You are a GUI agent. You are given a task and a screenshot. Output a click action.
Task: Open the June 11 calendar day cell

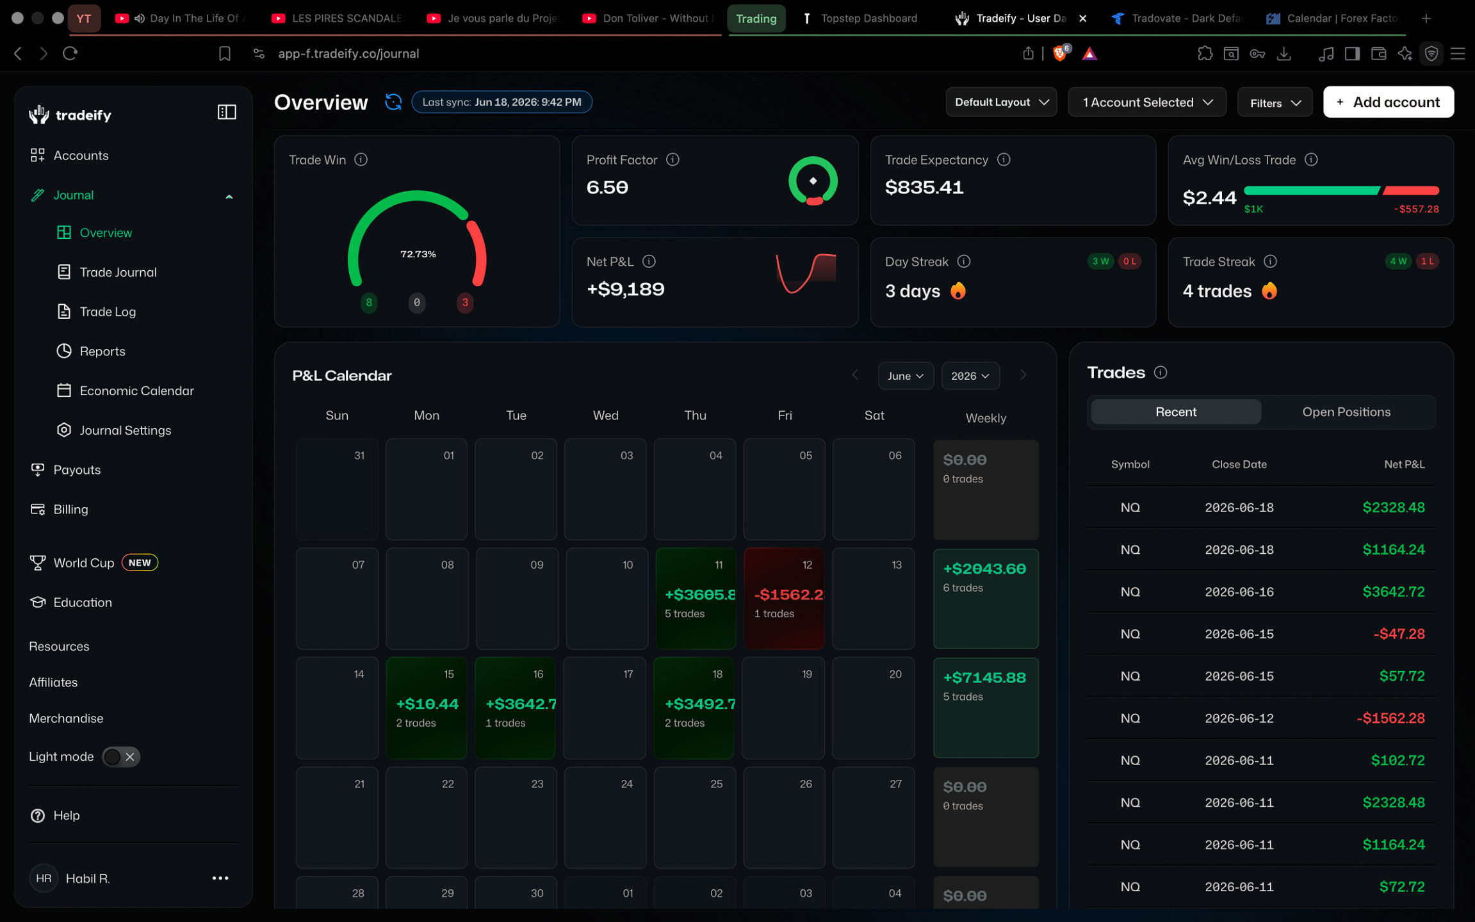coord(695,599)
